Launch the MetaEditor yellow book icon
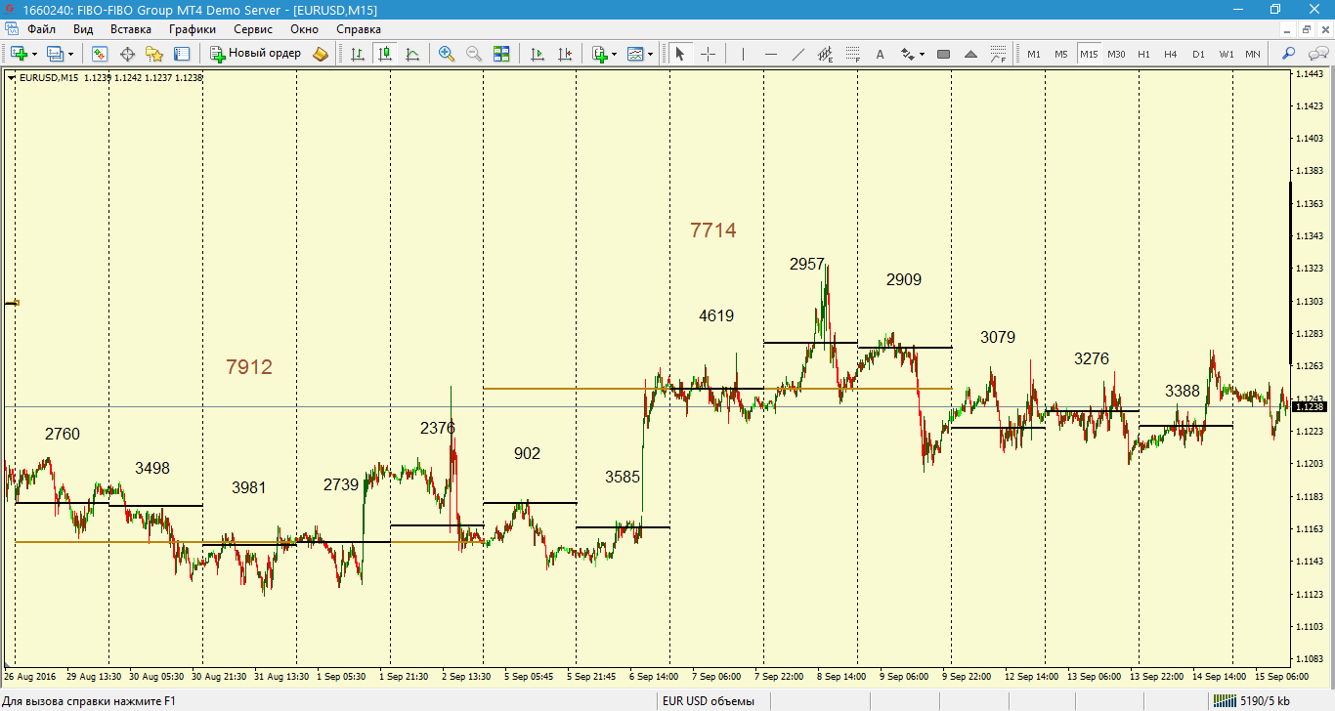The image size is (1335, 711). 321,54
